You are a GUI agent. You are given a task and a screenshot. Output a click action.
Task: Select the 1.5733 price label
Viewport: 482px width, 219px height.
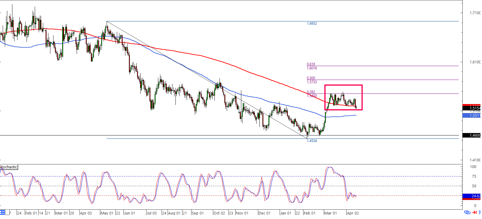click(x=312, y=82)
